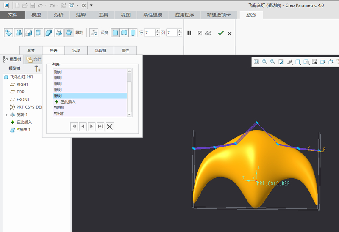The height and width of the screenshot is (232, 339).
Task: Select the active Sculpt tool icon
Action: coord(69,33)
